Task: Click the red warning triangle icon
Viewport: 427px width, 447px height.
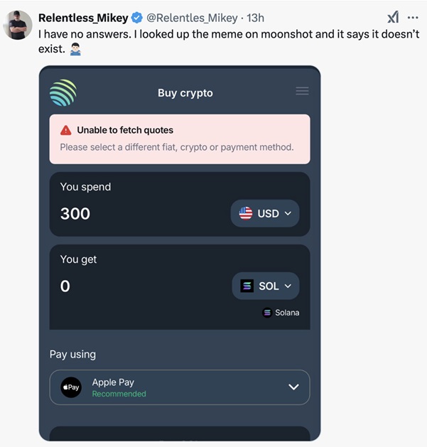Action: coord(66,130)
